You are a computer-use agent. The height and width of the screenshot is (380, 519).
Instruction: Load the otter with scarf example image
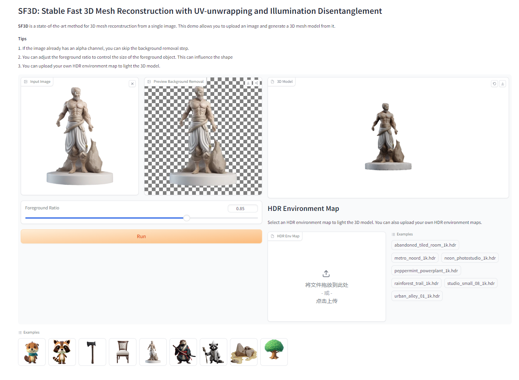point(32,352)
